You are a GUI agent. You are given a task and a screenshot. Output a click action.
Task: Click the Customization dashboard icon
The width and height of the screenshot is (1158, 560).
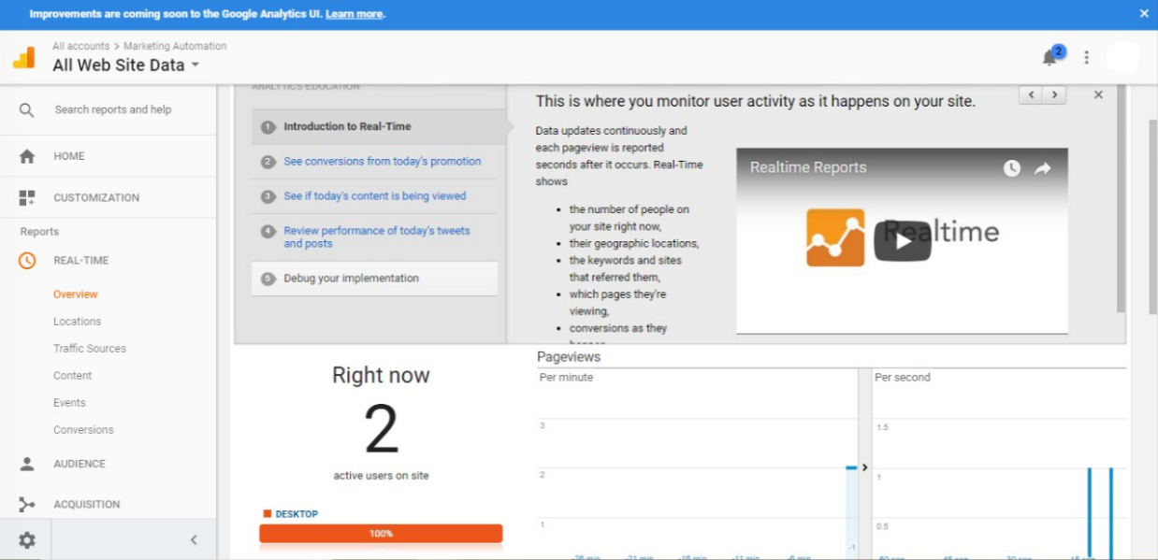pyautogui.click(x=27, y=197)
